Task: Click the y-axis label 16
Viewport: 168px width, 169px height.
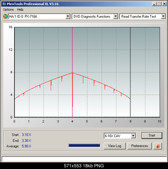Action: 10,27
